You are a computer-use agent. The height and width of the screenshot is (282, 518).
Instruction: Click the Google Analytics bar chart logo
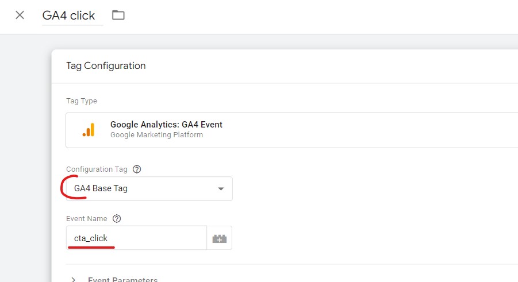tap(89, 130)
